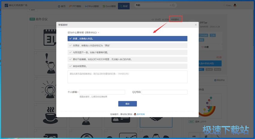Click the QQ penguin icon beside 技术支持
Screen dimensions: 255x139
pyautogui.click(x=135, y=114)
